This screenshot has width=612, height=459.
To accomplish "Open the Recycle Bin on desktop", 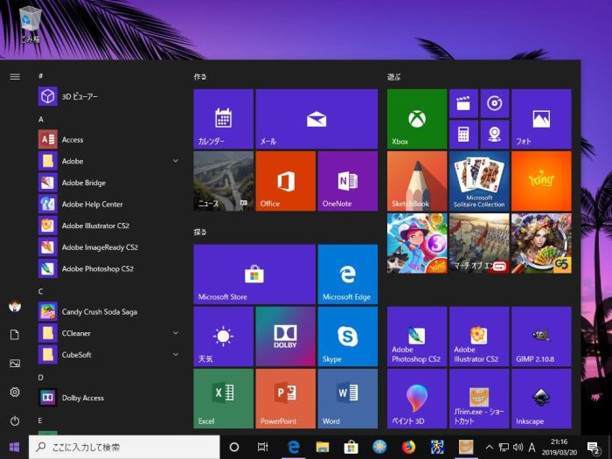I will point(31,19).
